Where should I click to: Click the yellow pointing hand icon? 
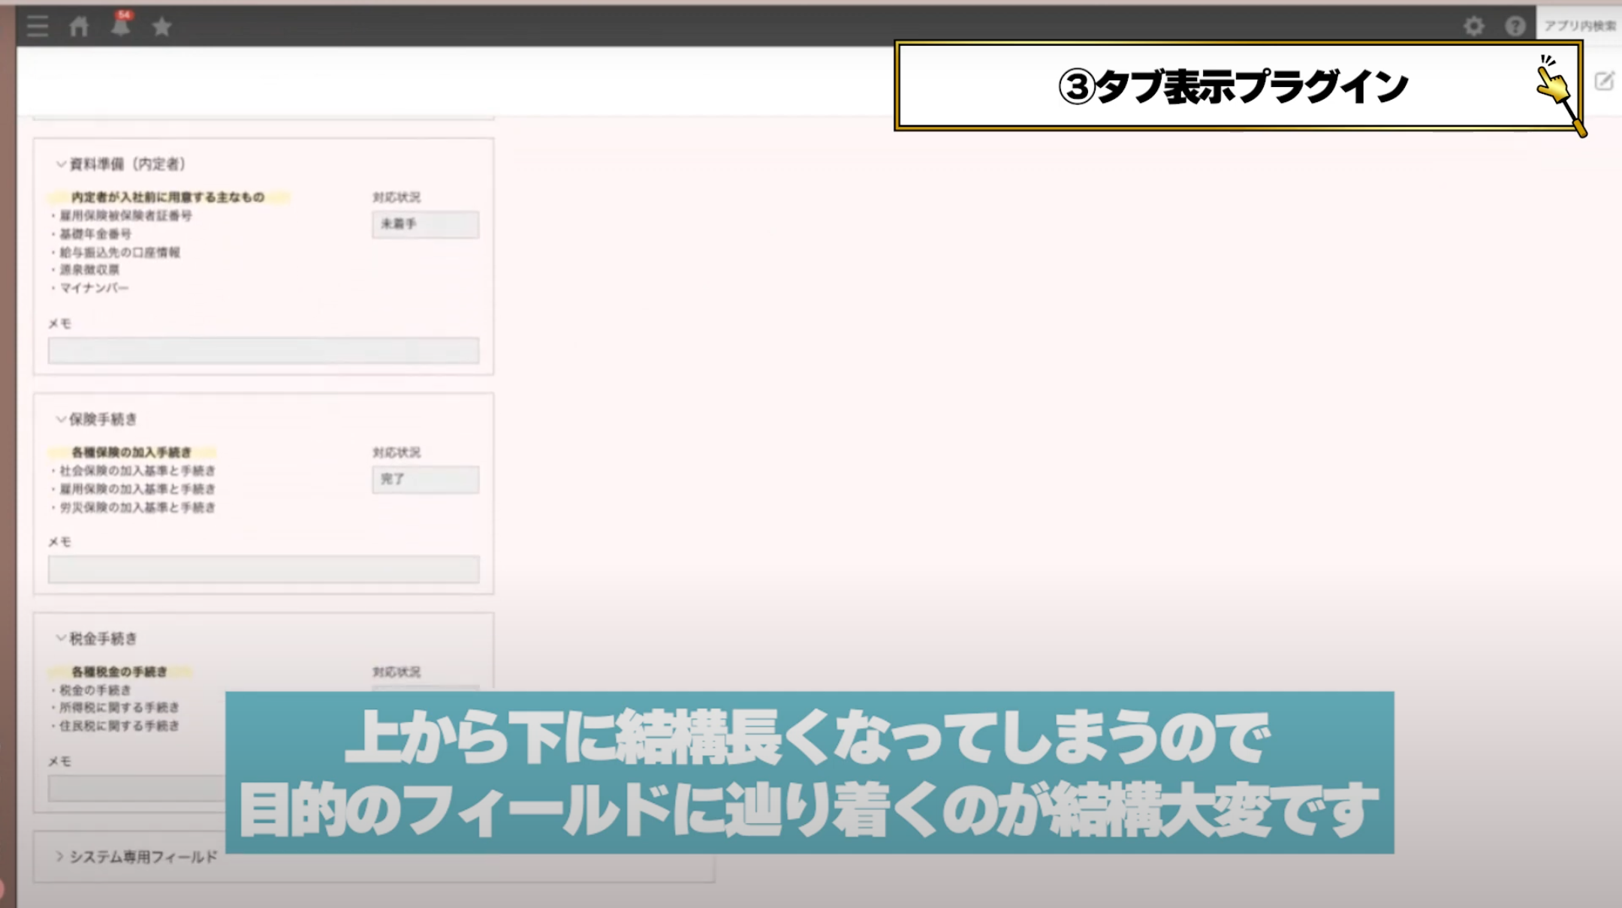[x=1551, y=80]
